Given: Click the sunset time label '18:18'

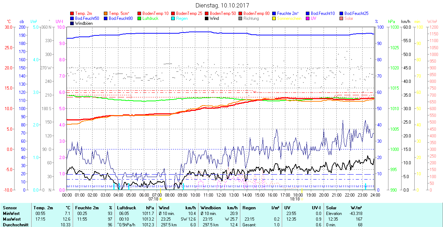Looking at the screenshot, I should pos(295,199).
